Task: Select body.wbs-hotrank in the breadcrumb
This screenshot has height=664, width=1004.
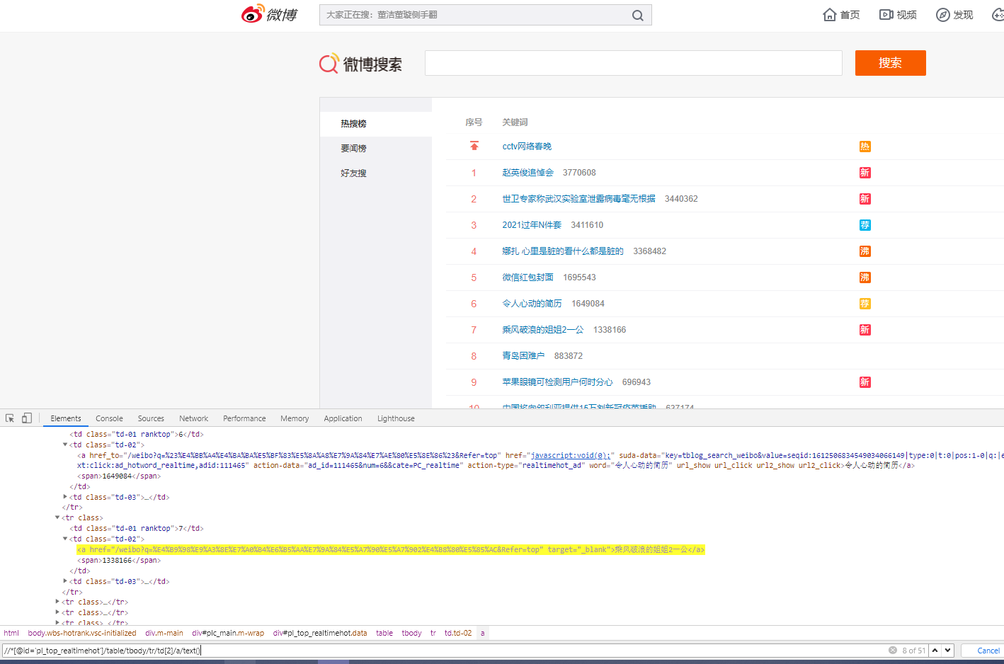Action: (x=82, y=633)
